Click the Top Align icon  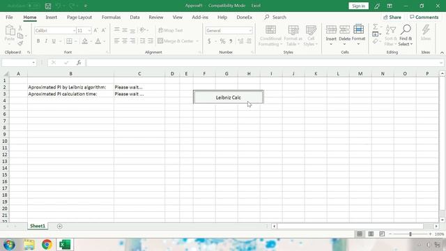point(116,30)
